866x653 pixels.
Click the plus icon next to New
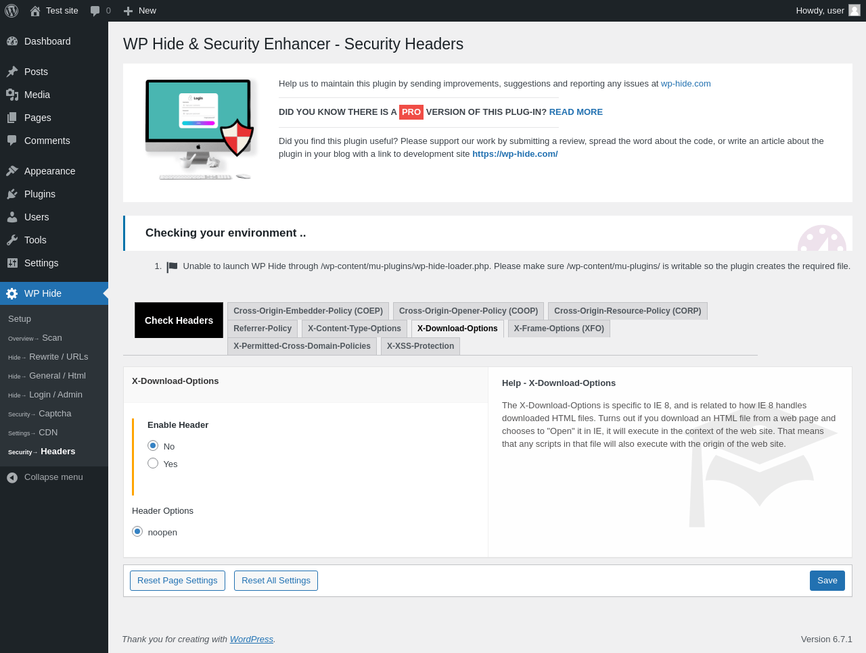[x=128, y=11]
